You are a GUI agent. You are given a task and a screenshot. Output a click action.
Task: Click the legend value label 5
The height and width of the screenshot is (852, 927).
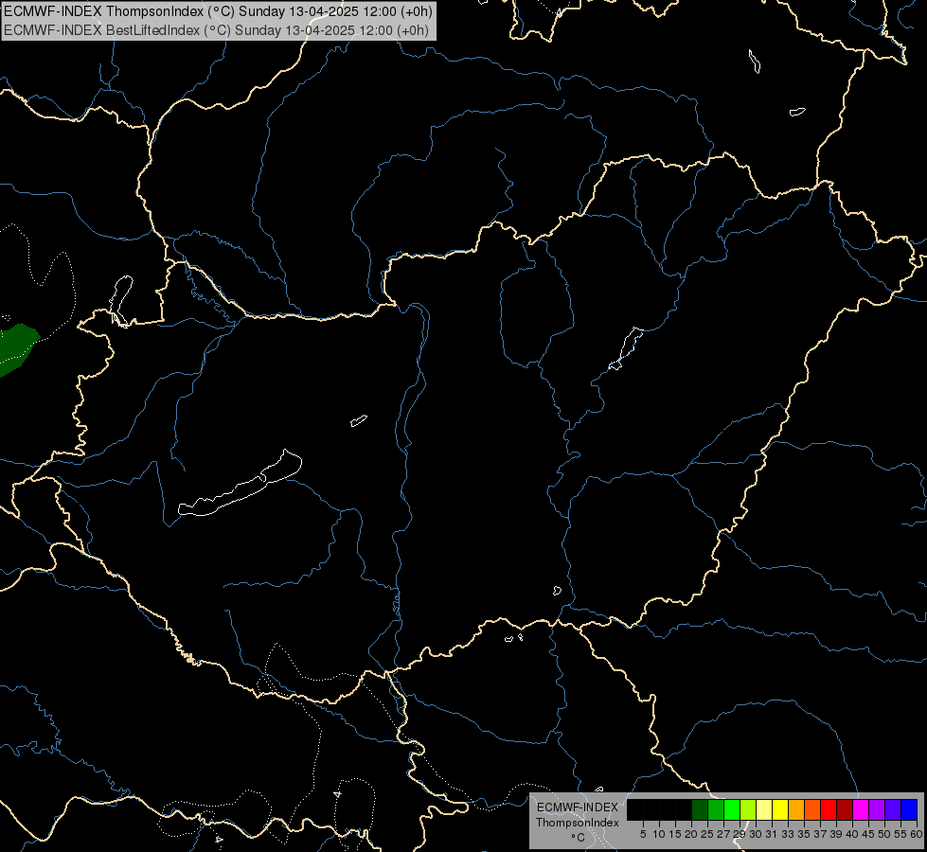(643, 834)
